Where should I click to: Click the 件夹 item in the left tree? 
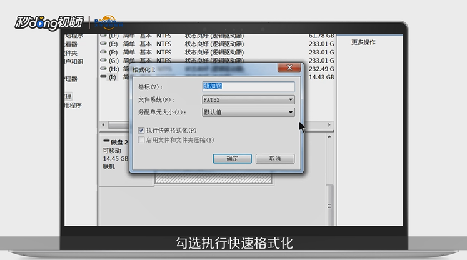point(71,53)
